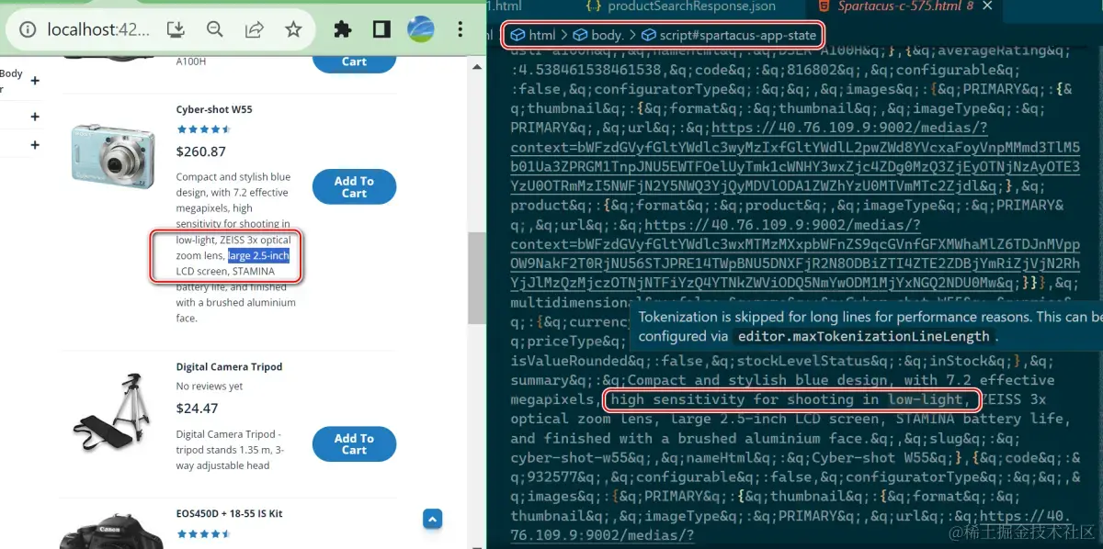Expand the Body facet plus icon
This screenshot has height=549, width=1103.
pyautogui.click(x=35, y=81)
